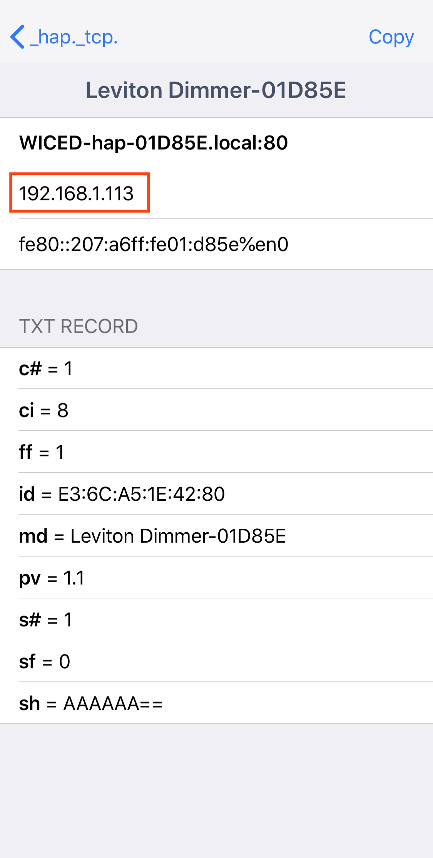Tap the pv = 1.1 record
Viewport: 433px width, 858px height.
52,578
